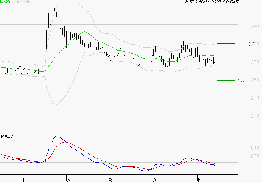Viewport: 262px width, 183px height.
Task: Click the MACD panel title
Action: (7, 136)
